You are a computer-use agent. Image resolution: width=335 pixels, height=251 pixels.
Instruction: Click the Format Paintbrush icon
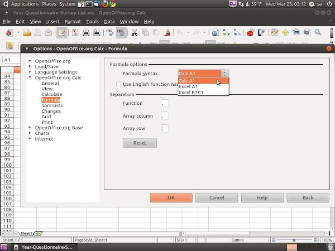coord(167,33)
